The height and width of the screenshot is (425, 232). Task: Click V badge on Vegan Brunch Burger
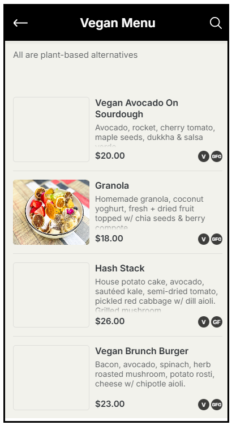click(x=204, y=405)
